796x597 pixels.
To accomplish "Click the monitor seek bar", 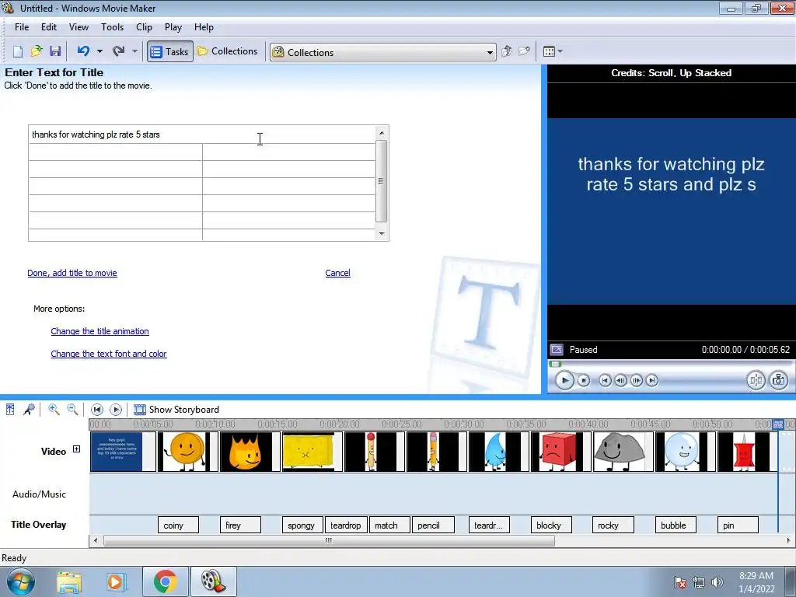I will point(671,364).
